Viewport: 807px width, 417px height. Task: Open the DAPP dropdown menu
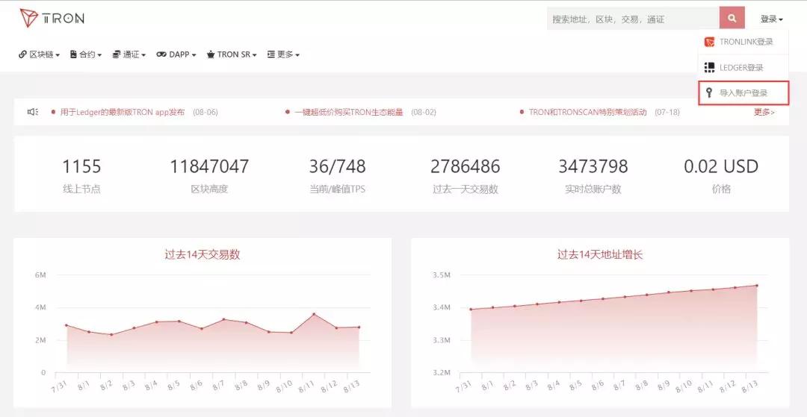click(x=176, y=54)
